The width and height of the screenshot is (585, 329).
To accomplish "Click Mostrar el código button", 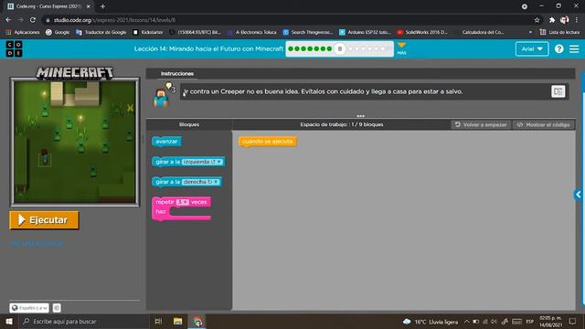I will click(543, 124).
